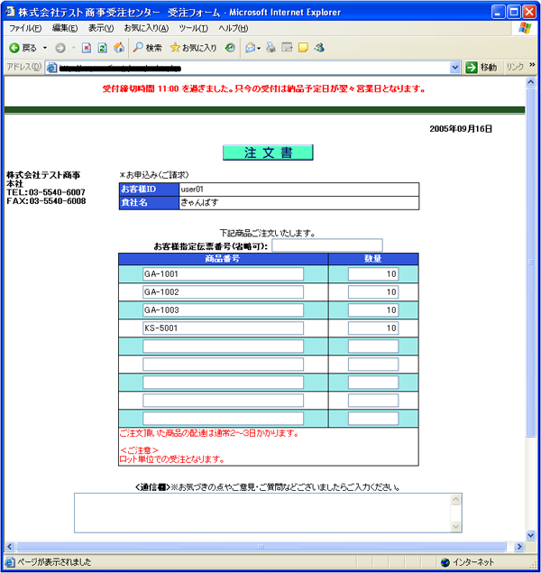Click the お客様指定伝票番号 input field
The height and width of the screenshot is (573, 541).
326,245
